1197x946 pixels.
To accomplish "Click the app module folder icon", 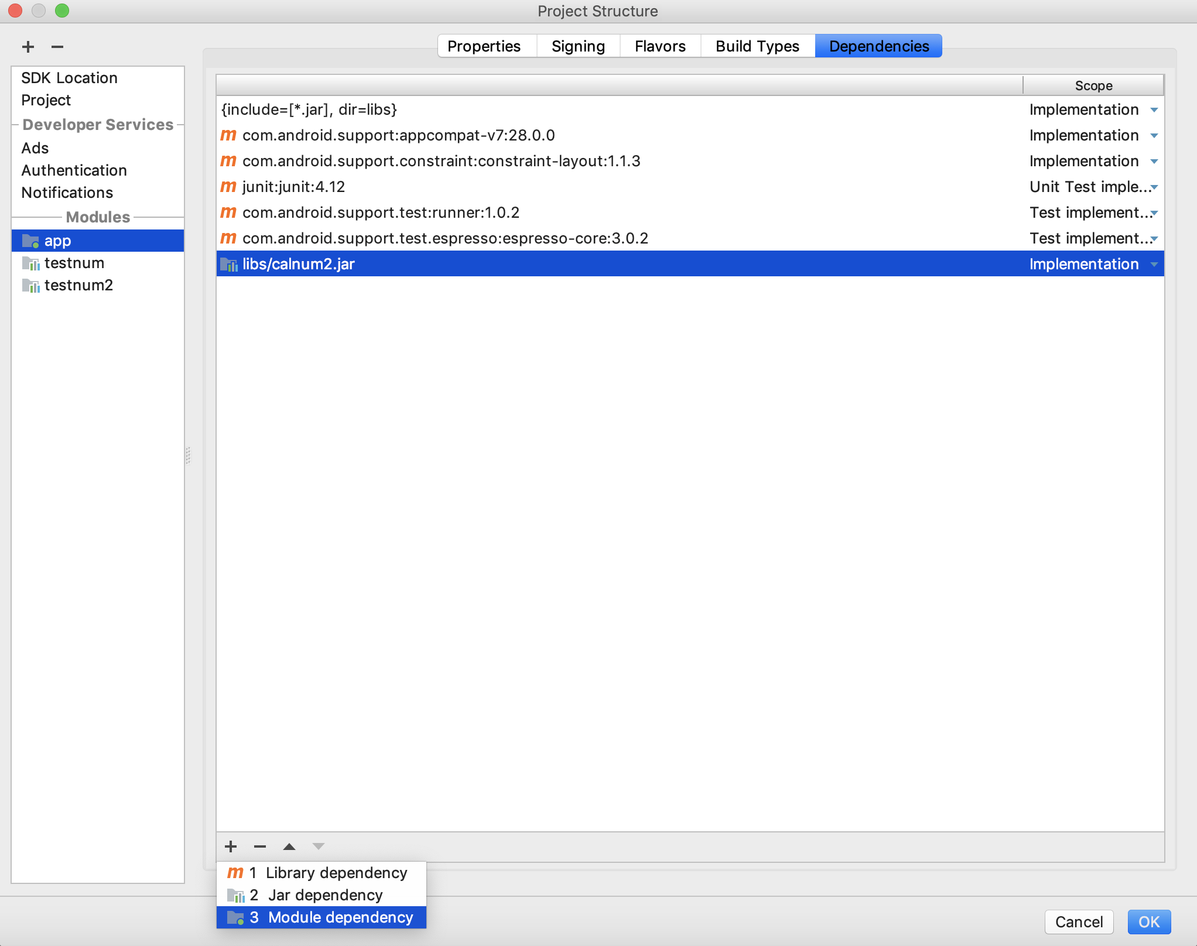I will click(x=30, y=241).
